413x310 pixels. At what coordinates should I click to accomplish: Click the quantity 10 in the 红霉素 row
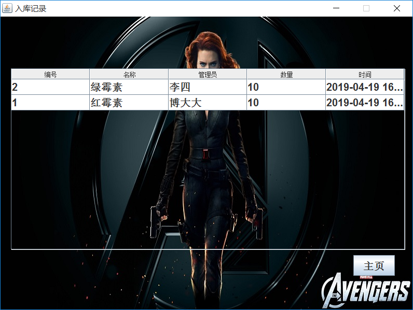point(286,102)
